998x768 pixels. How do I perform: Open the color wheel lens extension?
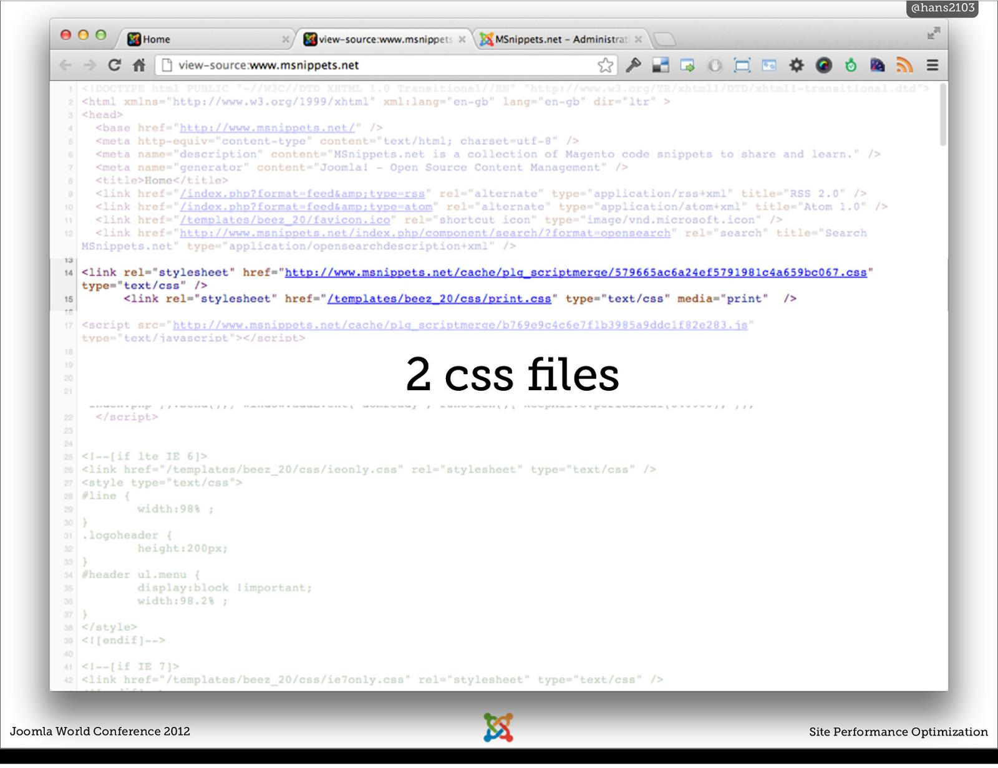pos(824,65)
